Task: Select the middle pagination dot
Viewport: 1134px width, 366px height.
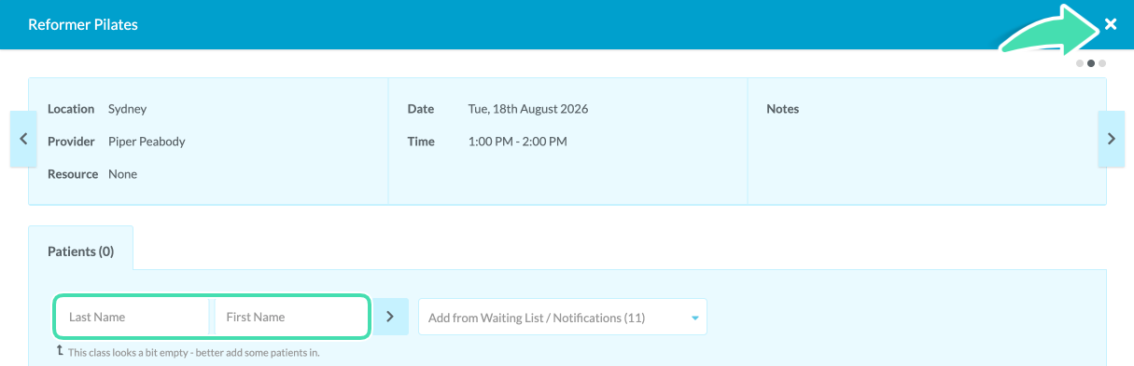Action: point(1091,63)
